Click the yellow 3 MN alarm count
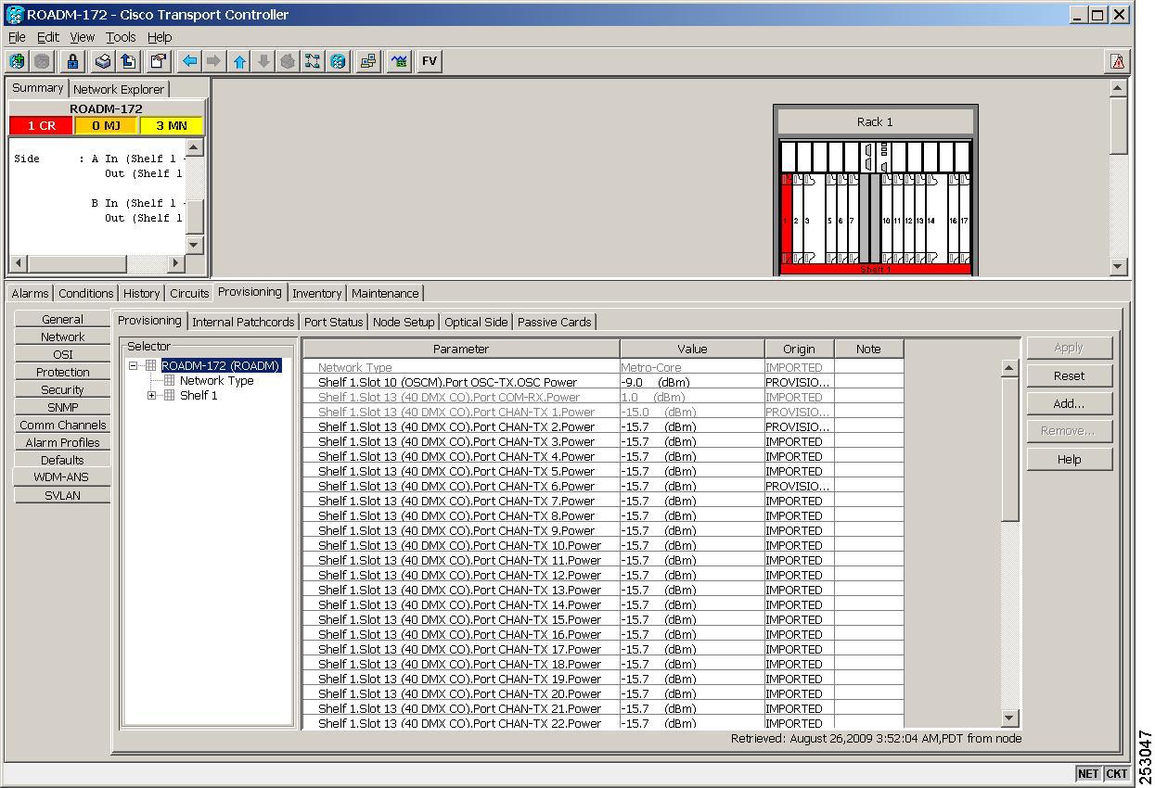Viewport: 1155px width, 788px height. click(x=172, y=125)
